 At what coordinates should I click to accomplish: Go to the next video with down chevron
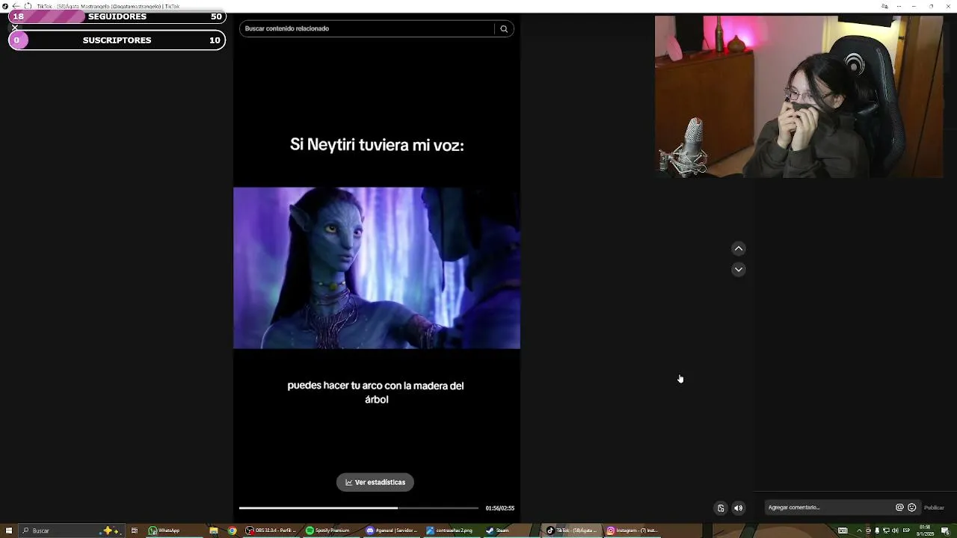739,269
